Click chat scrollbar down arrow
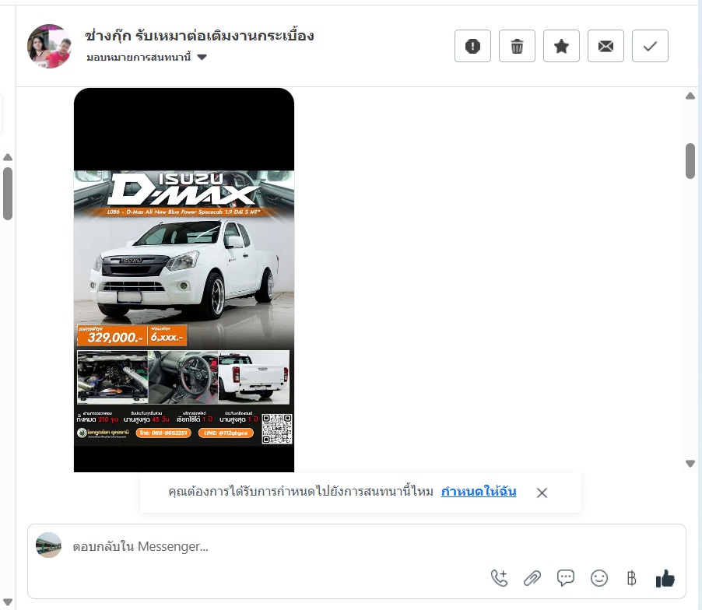The height and width of the screenshot is (610, 702). 690,463
